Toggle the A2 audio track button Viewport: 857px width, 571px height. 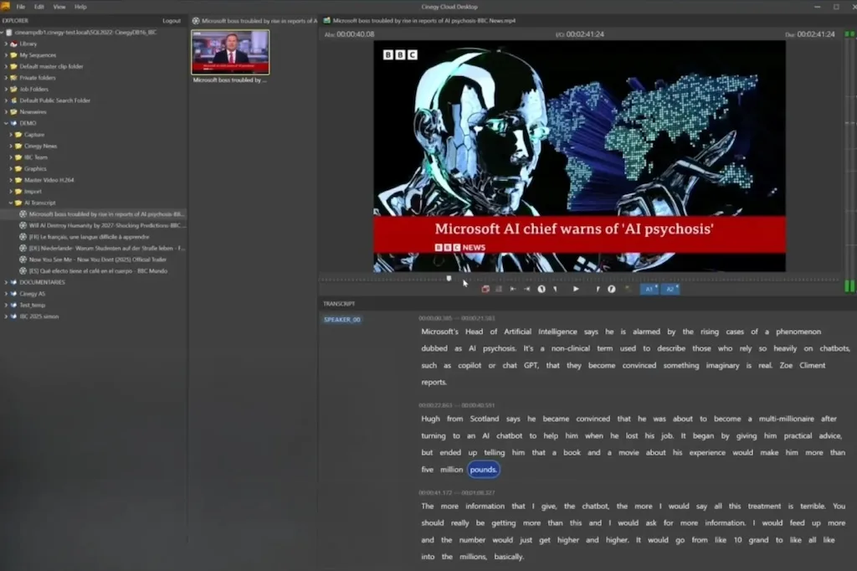[x=670, y=289]
